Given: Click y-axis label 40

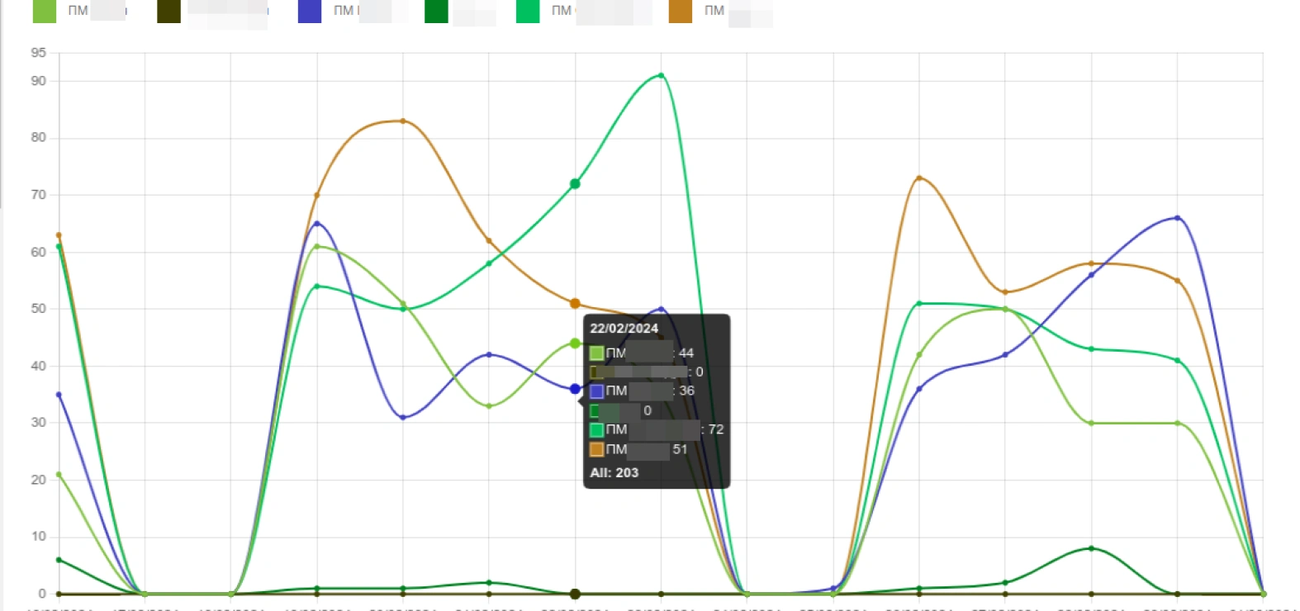Looking at the screenshot, I should click(39, 366).
